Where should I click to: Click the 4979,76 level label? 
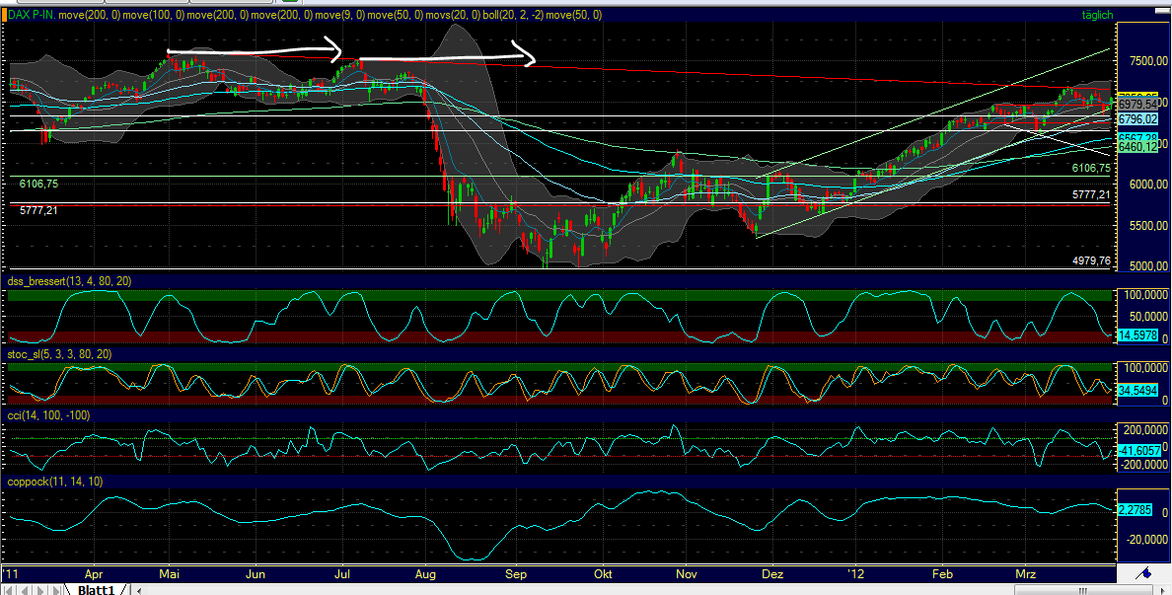click(1091, 260)
